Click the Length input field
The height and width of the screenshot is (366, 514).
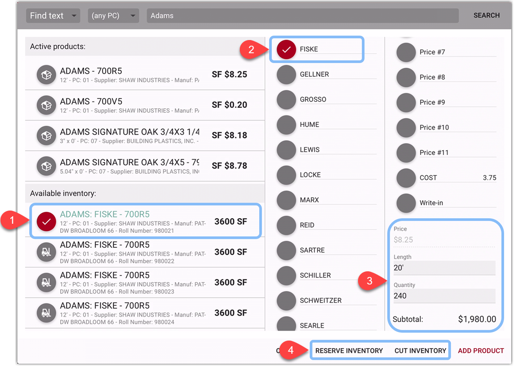(x=444, y=268)
